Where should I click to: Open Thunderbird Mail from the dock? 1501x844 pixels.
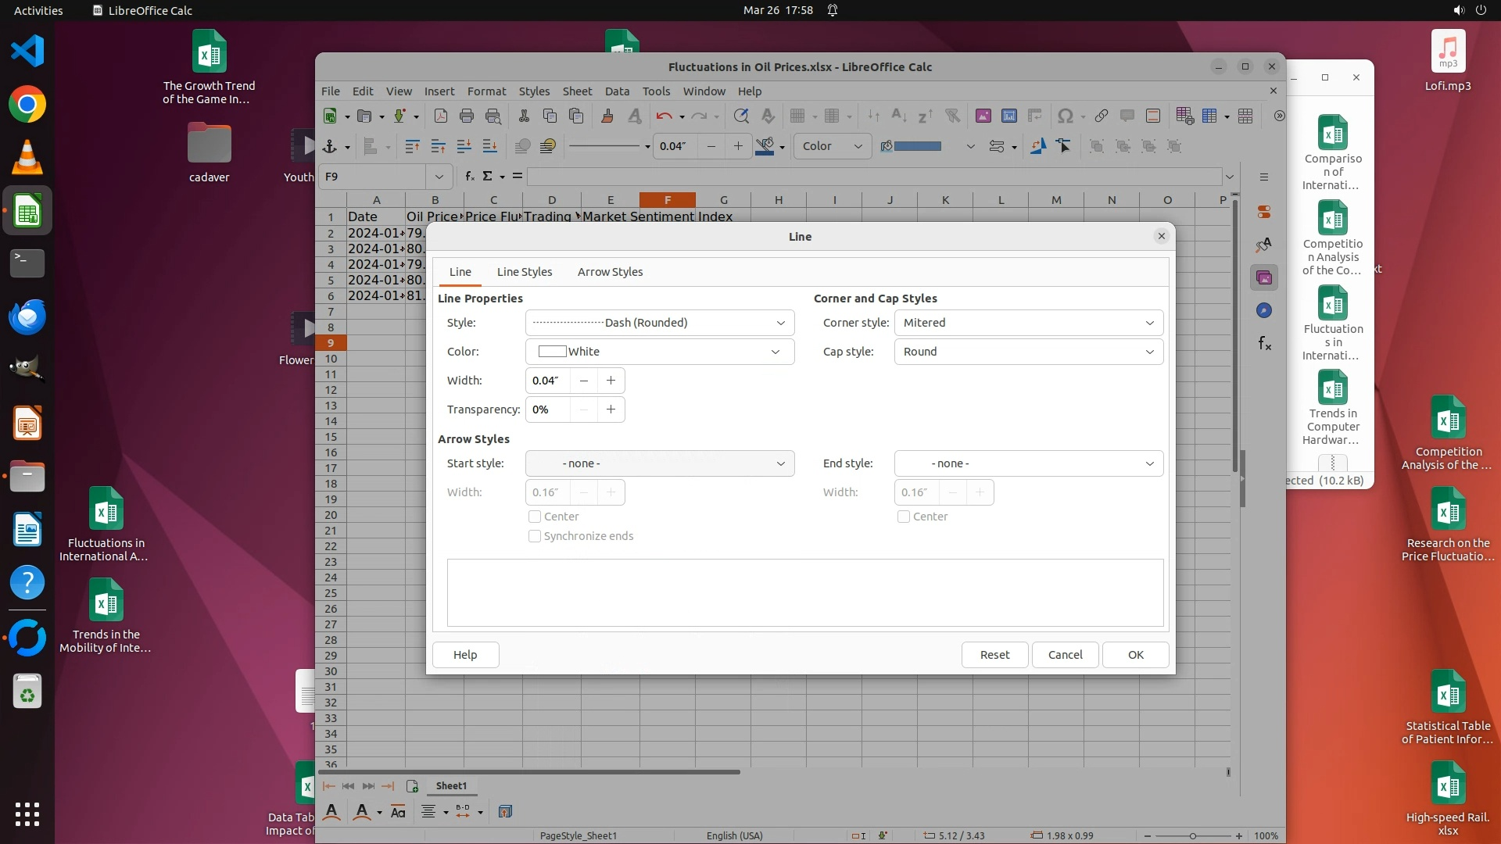coord(27,316)
